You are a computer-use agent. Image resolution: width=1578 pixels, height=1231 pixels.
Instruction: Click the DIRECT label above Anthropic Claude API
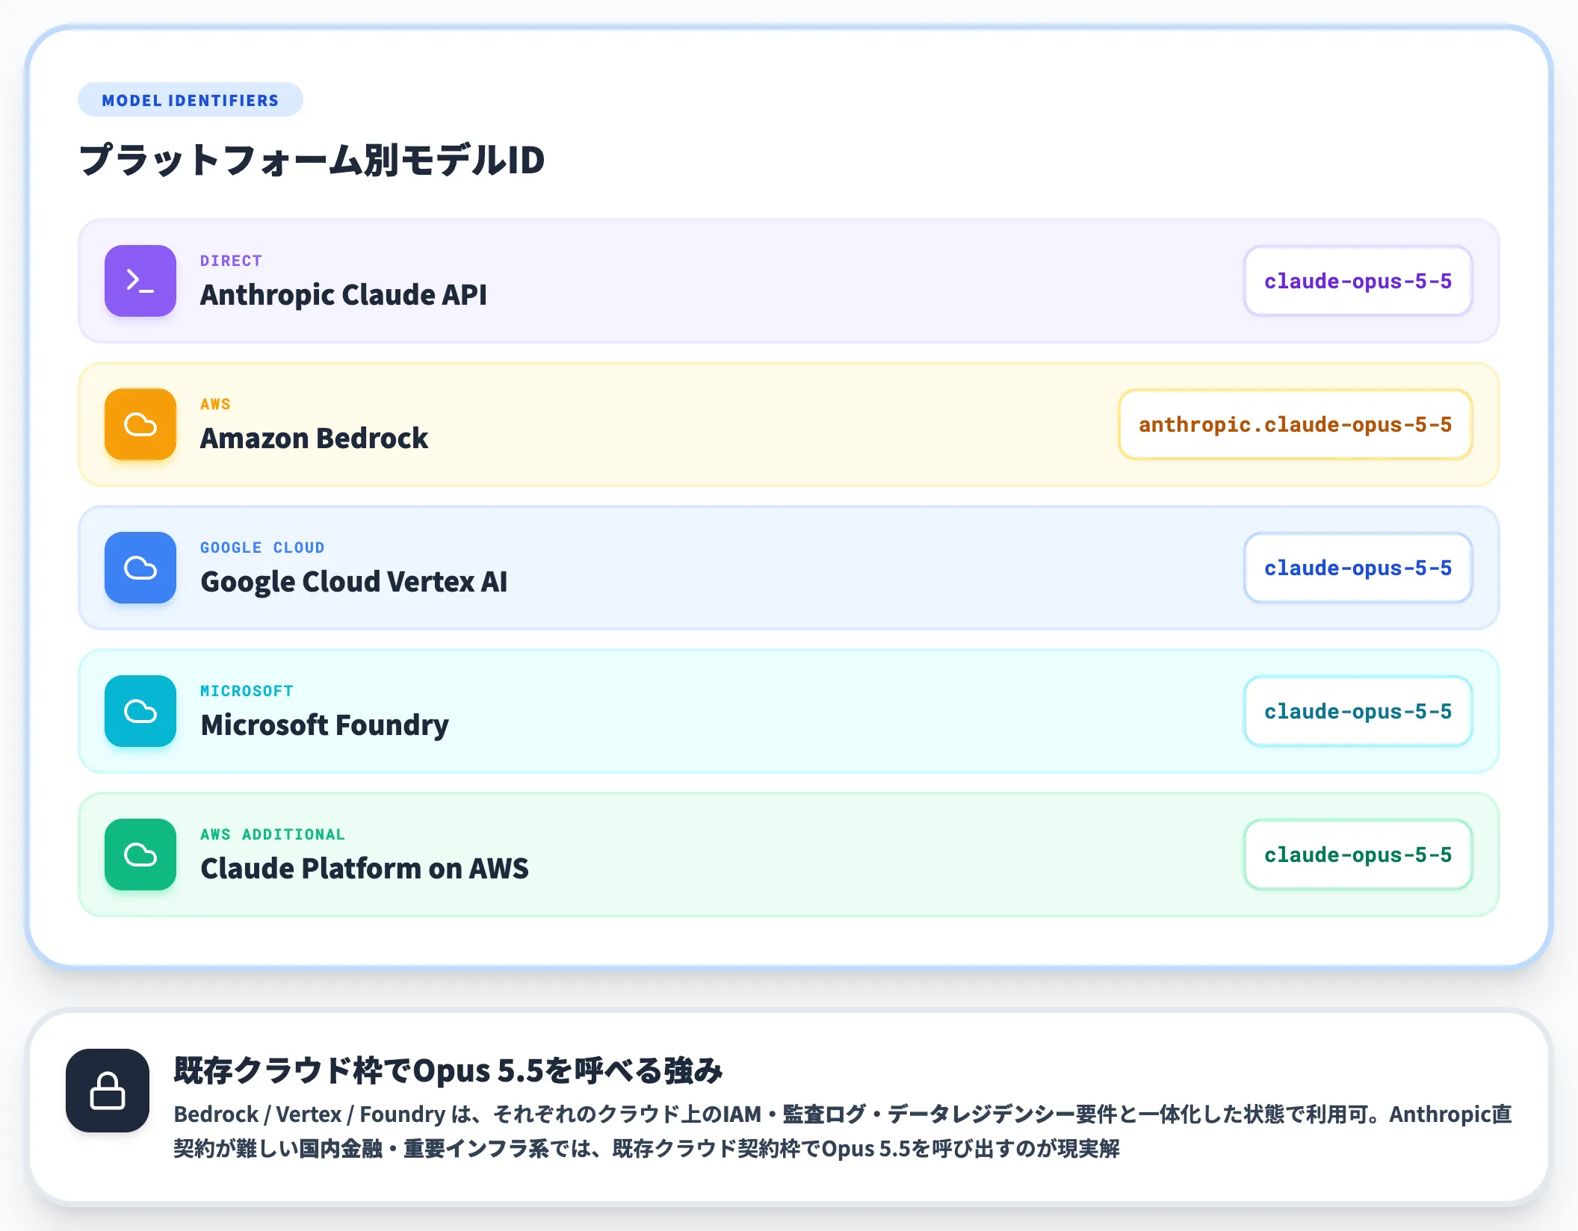click(x=231, y=261)
